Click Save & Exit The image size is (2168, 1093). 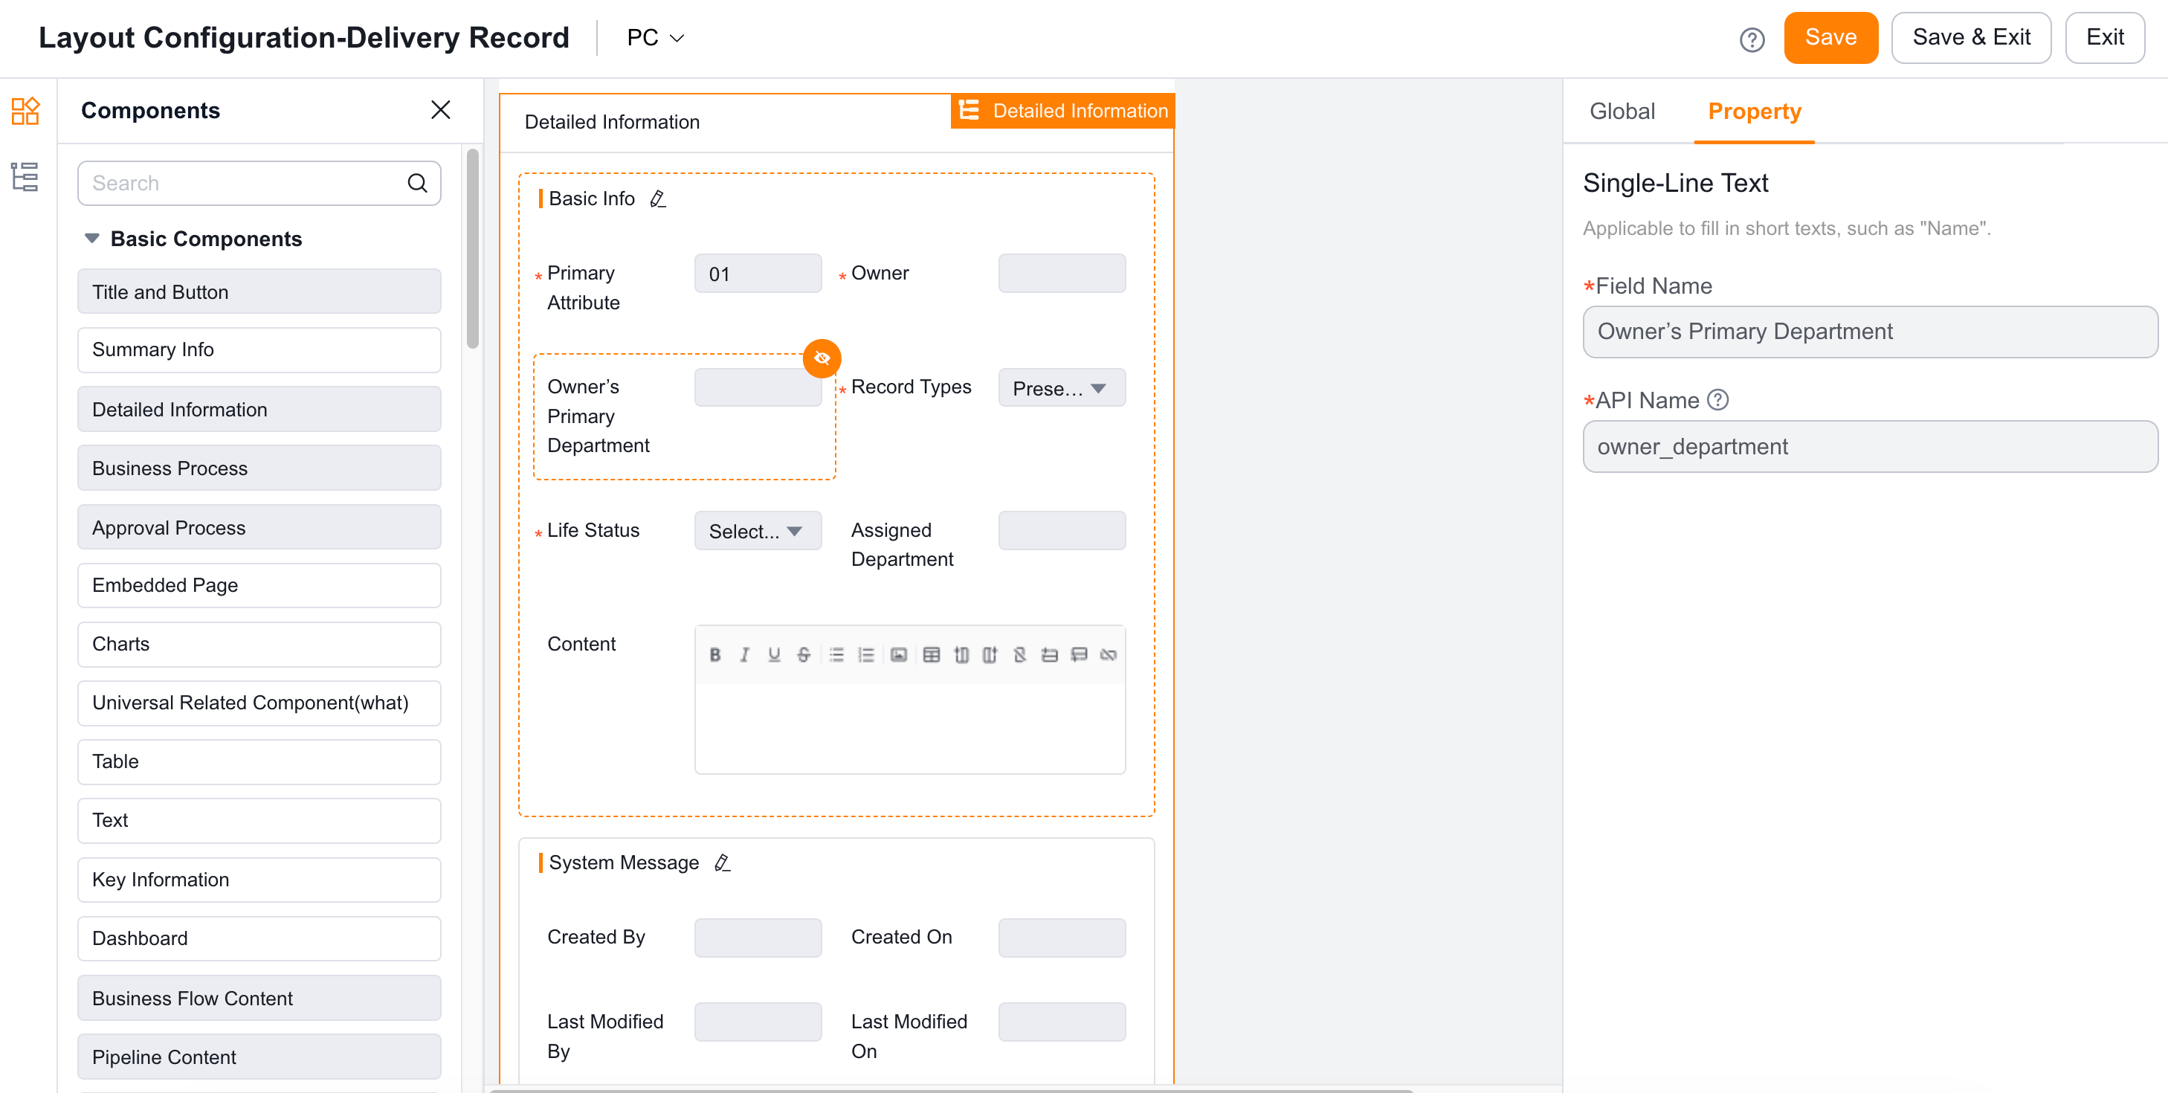pyautogui.click(x=1970, y=37)
